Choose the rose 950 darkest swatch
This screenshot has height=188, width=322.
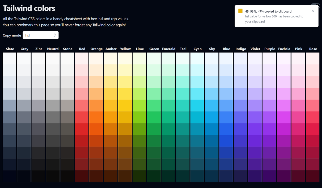(x=313, y=176)
